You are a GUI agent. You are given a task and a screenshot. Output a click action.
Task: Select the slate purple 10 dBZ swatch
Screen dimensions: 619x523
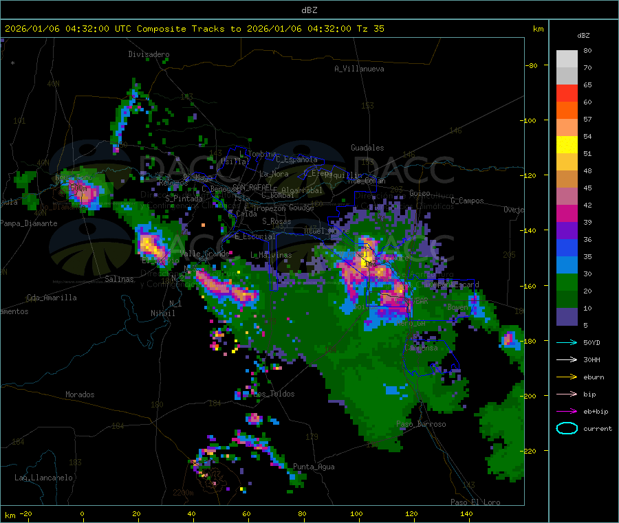(x=567, y=317)
